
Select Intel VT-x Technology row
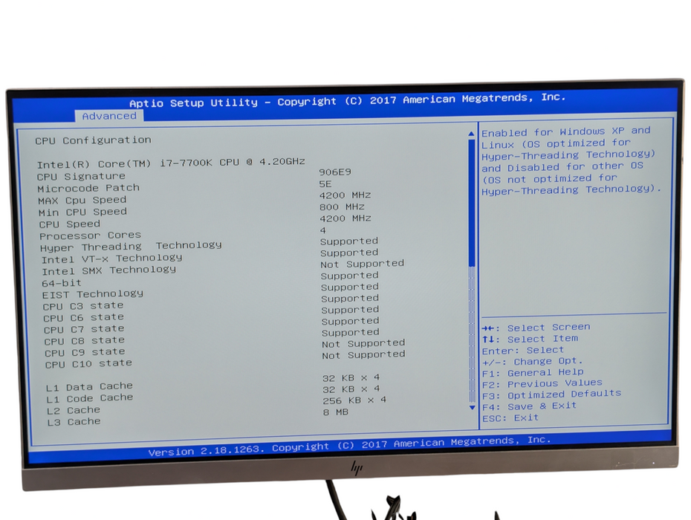[x=210, y=256]
